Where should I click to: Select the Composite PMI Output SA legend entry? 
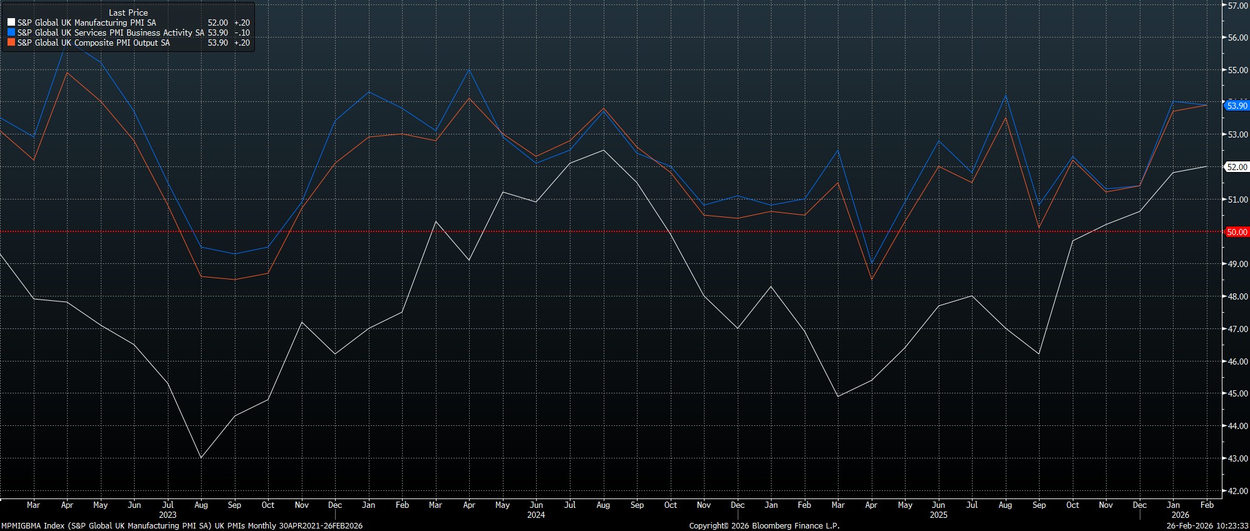pos(93,43)
